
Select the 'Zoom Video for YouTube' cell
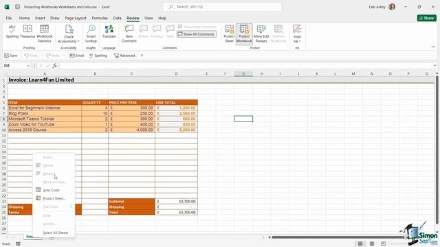coord(45,124)
